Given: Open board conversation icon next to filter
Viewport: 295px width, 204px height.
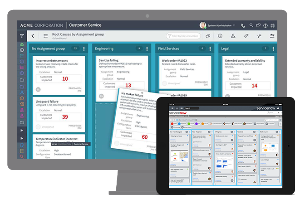Looking at the screenshot, I should point(208,36).
